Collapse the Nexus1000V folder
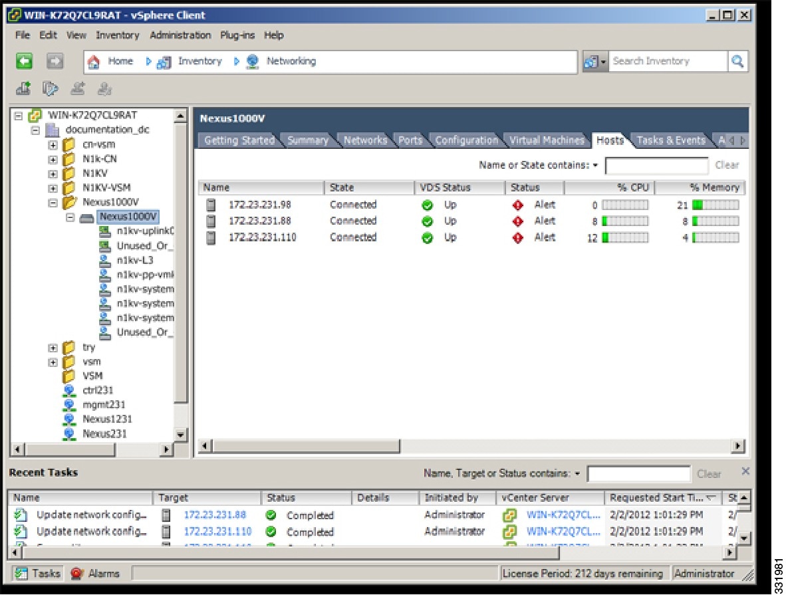786x595 pixels. click(53, 203)
